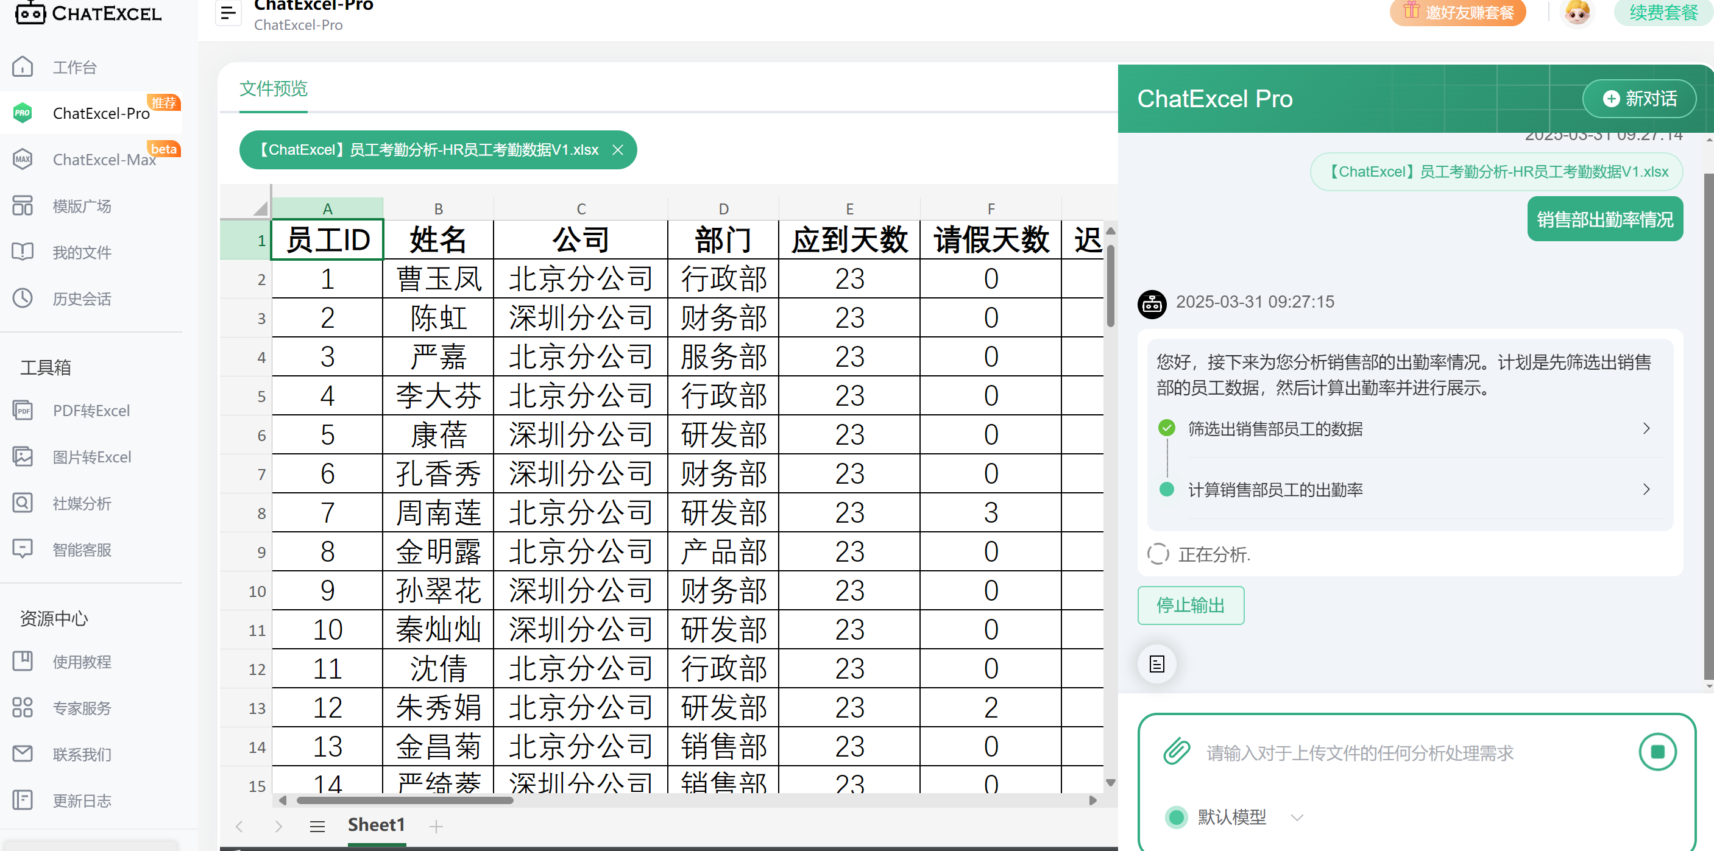This screenshot has height=851, width=1714.
Task: Expand the 计算销售部员工的出勤率 step
Action: tap(1646, 490)
